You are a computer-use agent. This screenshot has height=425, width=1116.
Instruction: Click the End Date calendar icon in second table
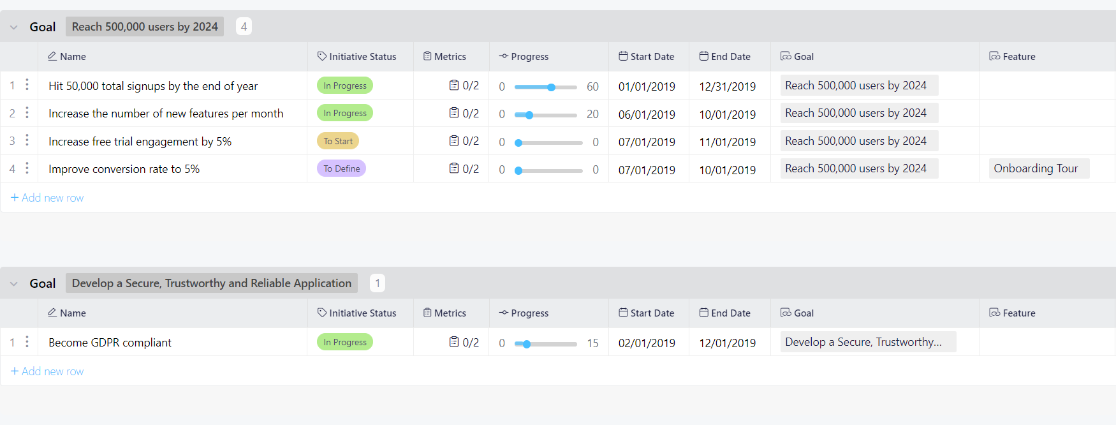[x=704, y=313]
